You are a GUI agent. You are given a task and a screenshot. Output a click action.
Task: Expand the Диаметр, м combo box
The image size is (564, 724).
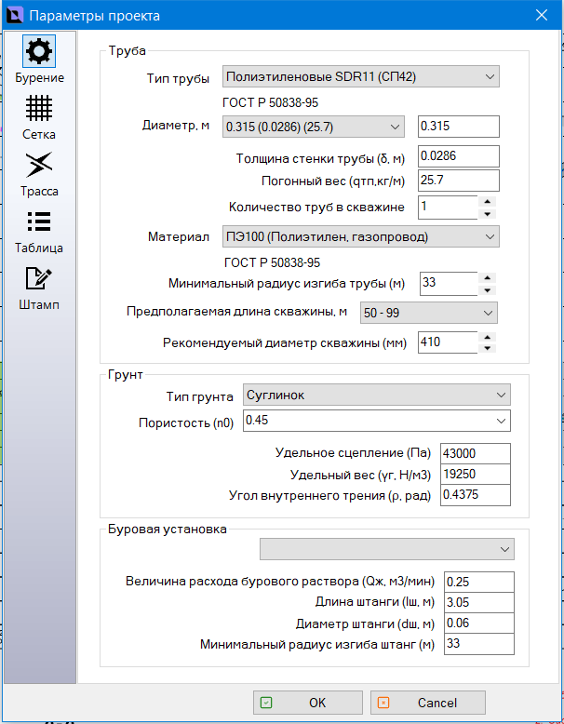point(314,127)
